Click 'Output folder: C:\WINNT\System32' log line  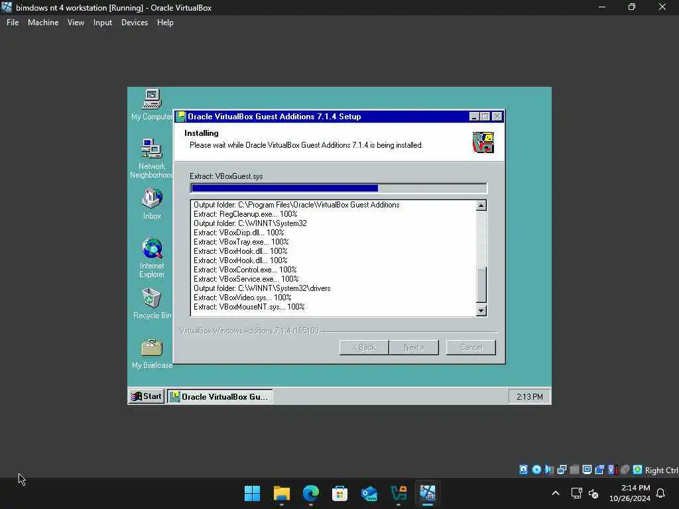pyautogui.click(x=250, y=223)
